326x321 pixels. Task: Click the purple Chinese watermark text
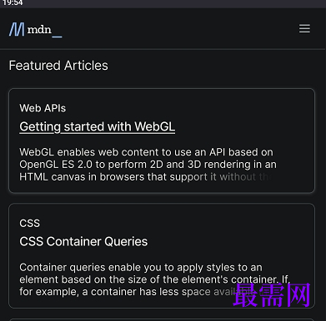(272, 295)
